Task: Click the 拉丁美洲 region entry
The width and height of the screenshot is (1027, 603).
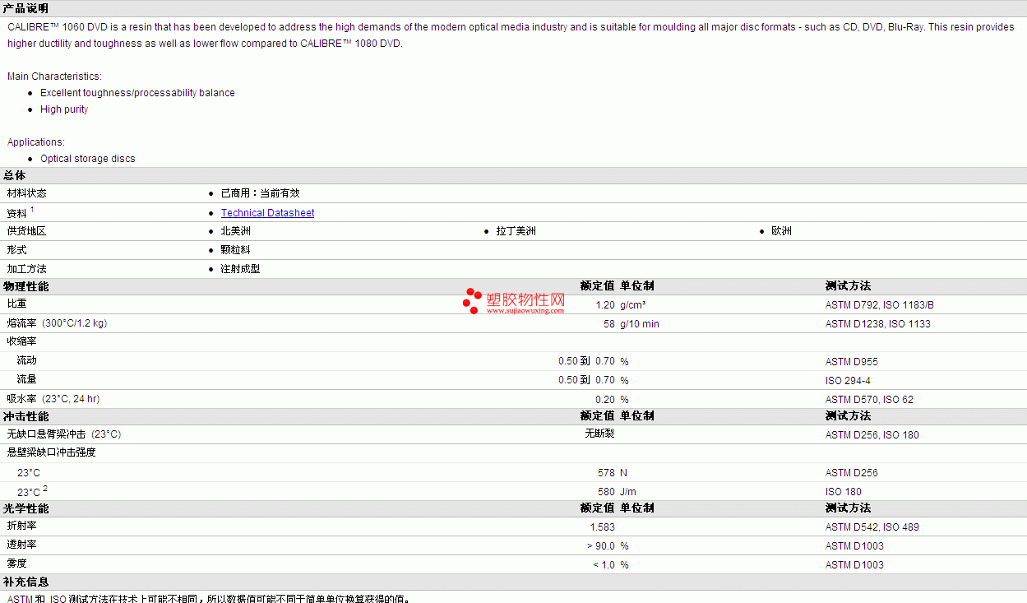Action: (516, 231)
